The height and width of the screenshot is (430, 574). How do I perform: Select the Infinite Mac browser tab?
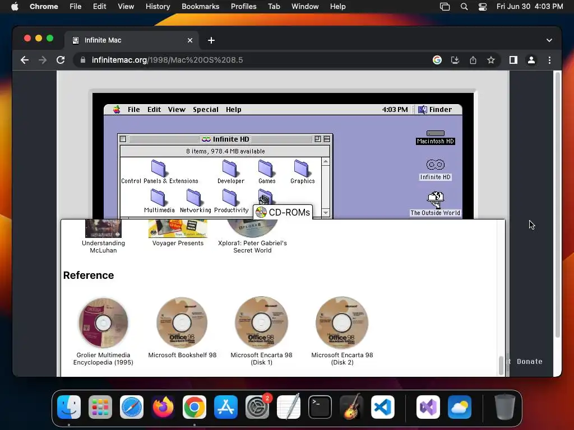132,40
